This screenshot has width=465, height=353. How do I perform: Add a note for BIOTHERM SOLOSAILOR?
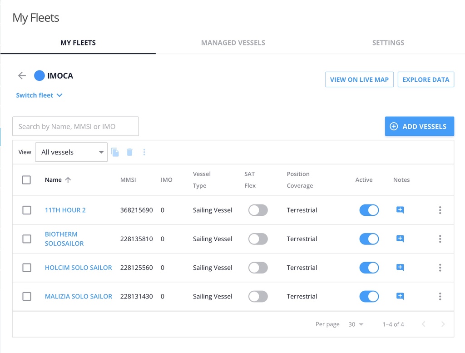[x=400, y=239]
